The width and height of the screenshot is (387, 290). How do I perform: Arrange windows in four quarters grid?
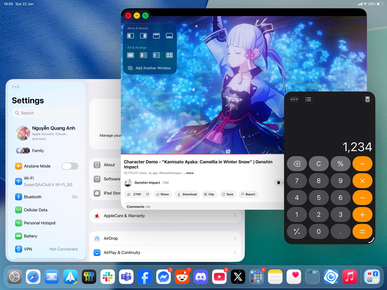[169, 55]
